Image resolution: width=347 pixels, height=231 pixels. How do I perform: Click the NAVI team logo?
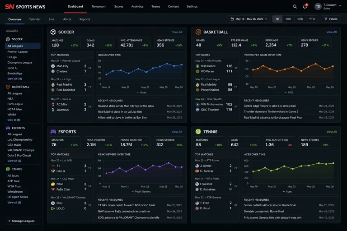53,184
